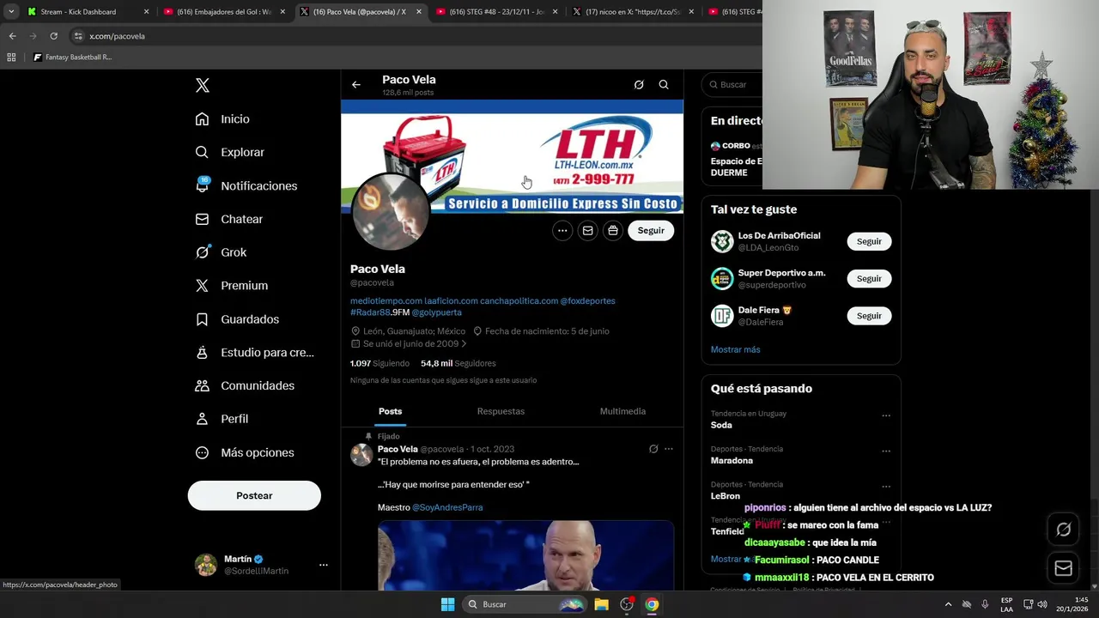This screenshot has width=1099, height=618.
Task: Open Chatear envelope icon
Action: tap(202, 219)
